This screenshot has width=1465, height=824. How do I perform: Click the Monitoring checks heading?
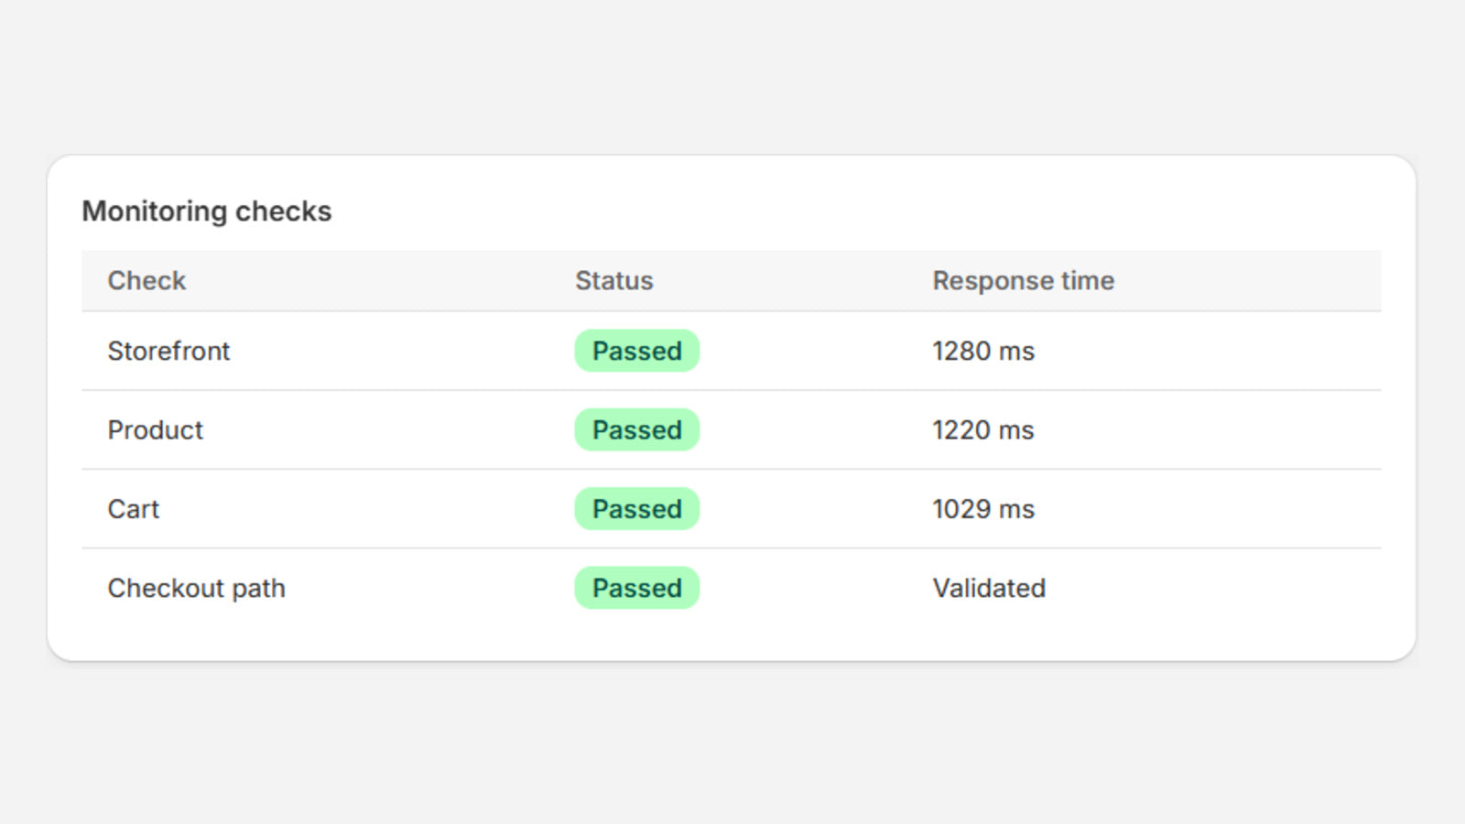coord(207,211)
